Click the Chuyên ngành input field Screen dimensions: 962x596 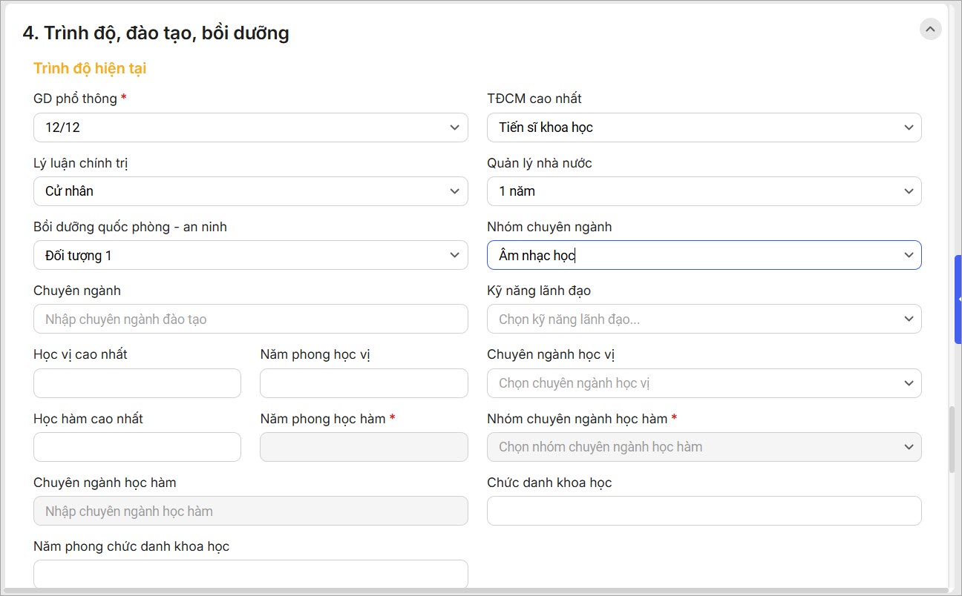pos(250,319)
